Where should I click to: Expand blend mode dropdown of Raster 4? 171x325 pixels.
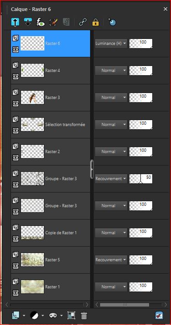coord(111,71)
